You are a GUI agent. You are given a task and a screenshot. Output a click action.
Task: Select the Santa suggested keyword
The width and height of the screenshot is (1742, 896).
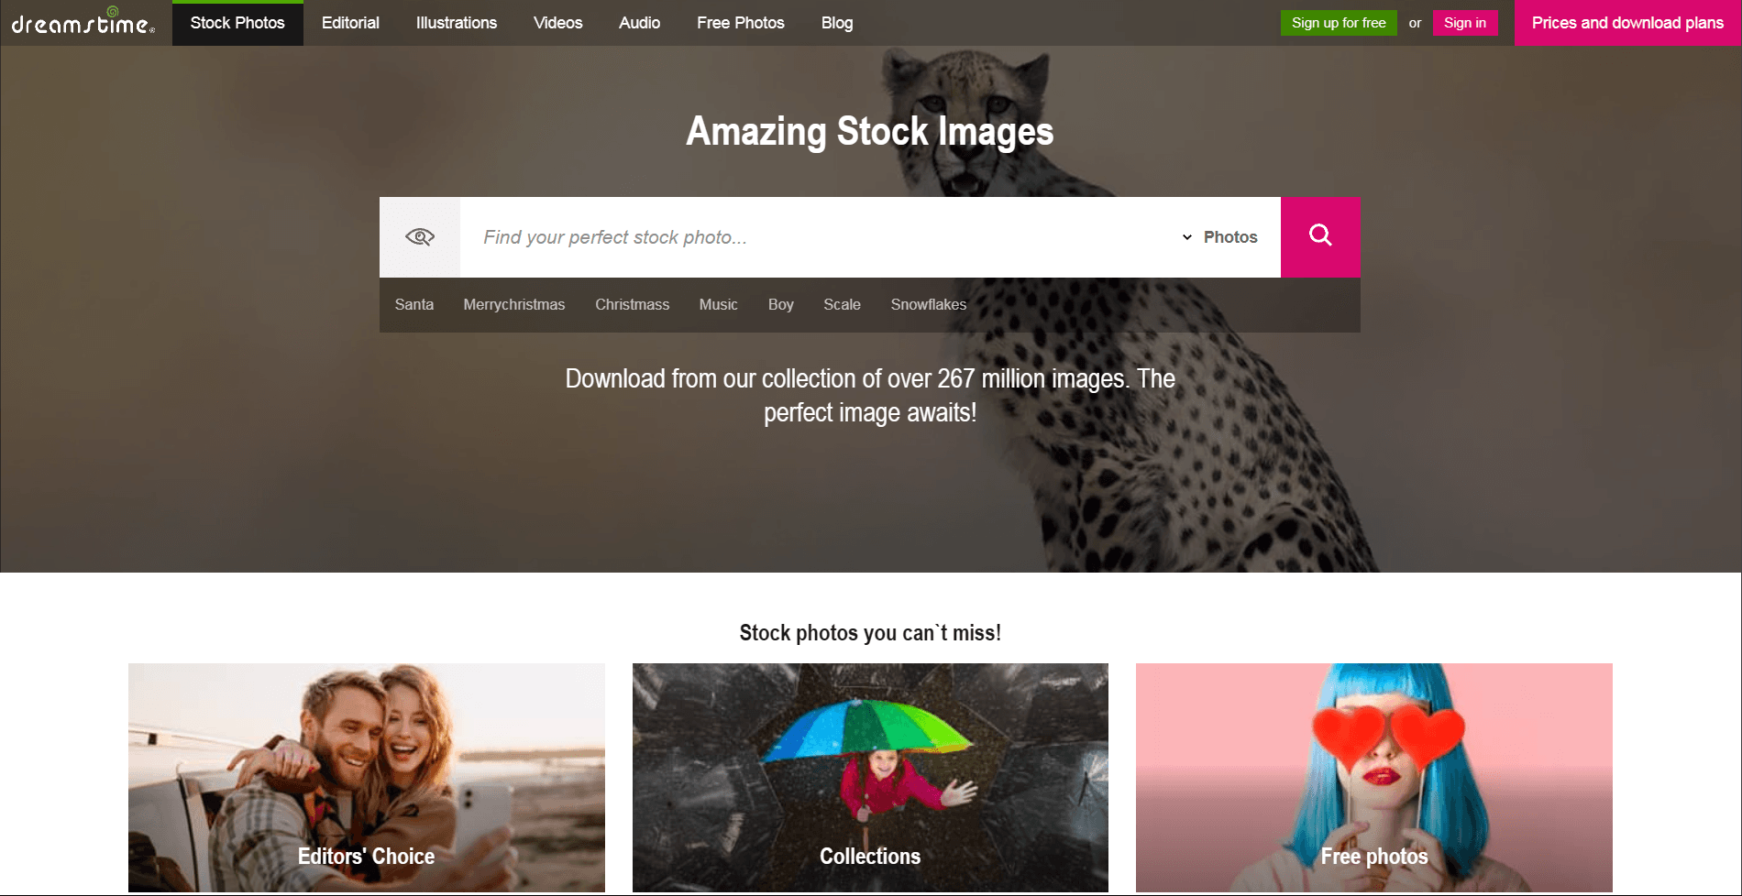pyautogui.click(x=414, y=304)
